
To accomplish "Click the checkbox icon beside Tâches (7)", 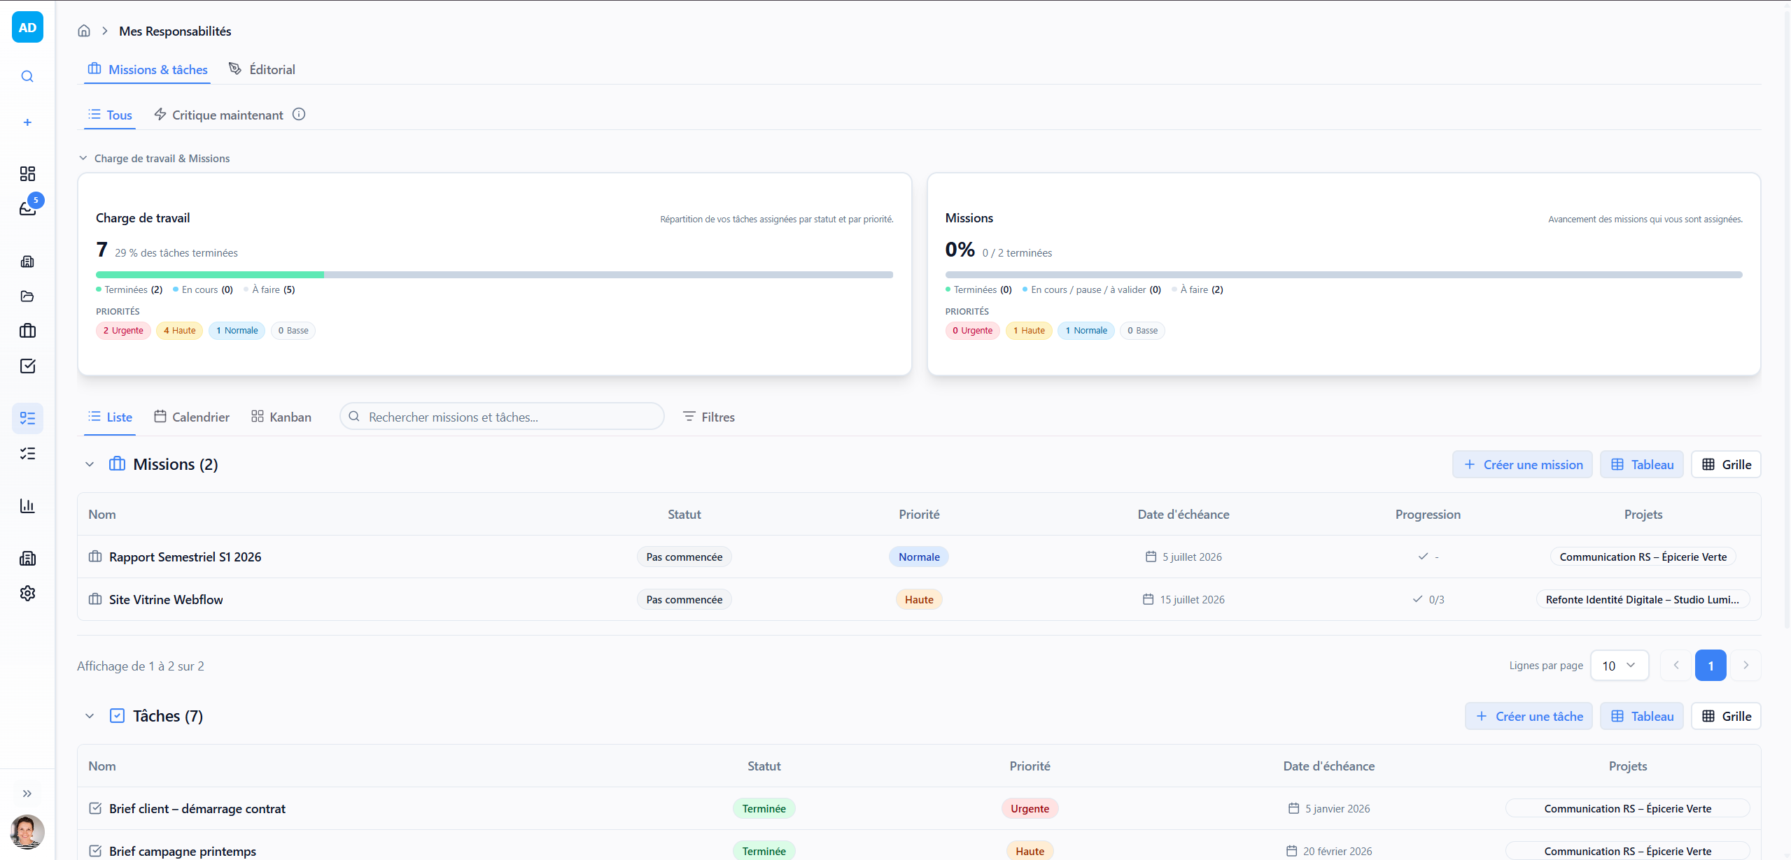I will pyautogui.click(x=117, y=715).
